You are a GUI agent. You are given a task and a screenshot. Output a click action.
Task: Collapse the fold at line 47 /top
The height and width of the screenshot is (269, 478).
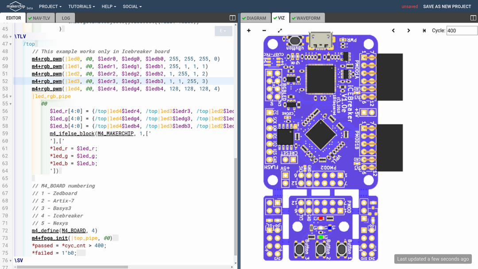tap(11, 44)
